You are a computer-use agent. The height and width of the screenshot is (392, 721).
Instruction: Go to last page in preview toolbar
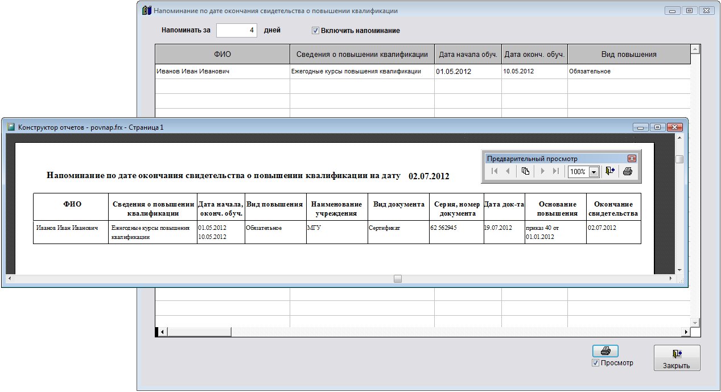pyautogui.click(x=555, y=171)
